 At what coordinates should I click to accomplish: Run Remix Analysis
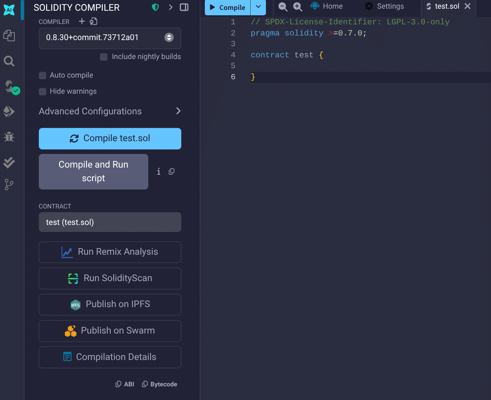click(110, 252)
